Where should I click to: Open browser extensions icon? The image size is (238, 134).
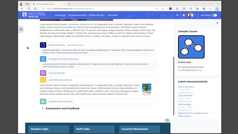(x=177, y=9)
